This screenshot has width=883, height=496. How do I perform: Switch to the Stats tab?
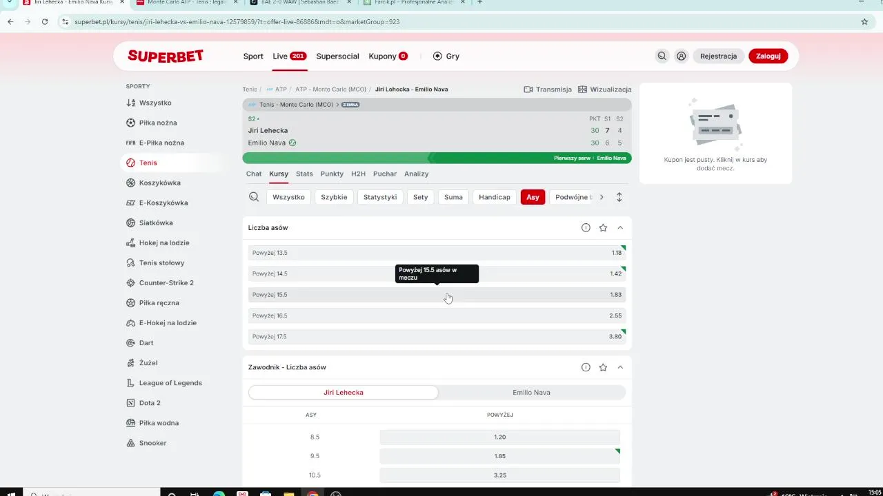click(304, 174)
